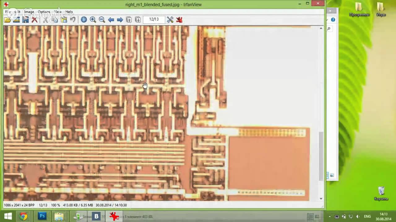Select the previous page icon
Image resolution: width=396 pixels, height=222 pixels.
[x=129, y=20]
